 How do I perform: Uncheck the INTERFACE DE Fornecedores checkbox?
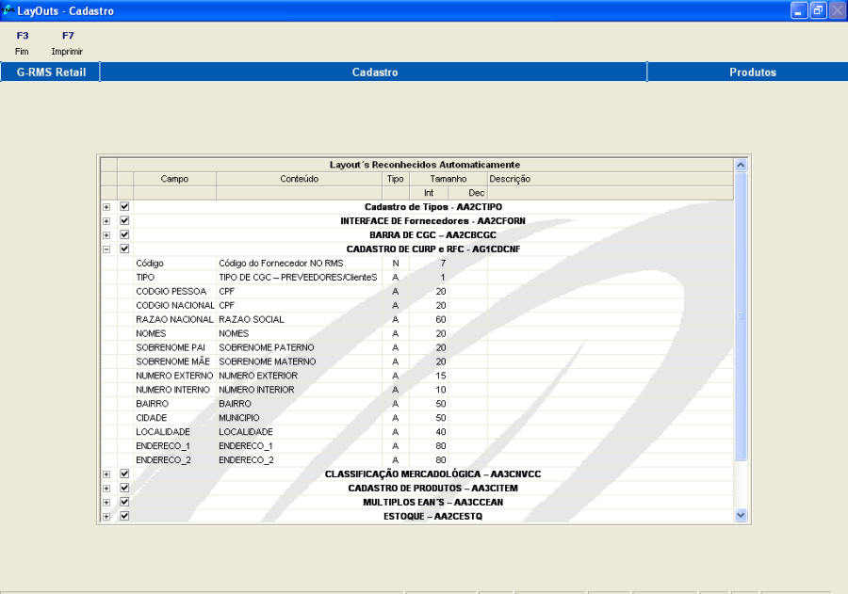pyautogui.click(x=124, y=220)
